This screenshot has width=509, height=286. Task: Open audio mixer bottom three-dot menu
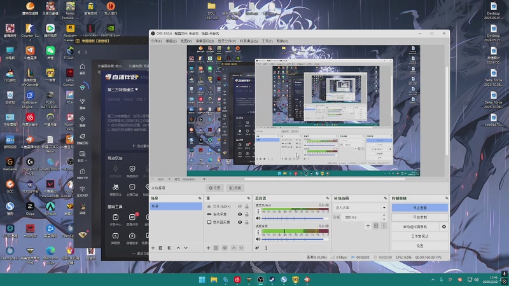point(266,248)
